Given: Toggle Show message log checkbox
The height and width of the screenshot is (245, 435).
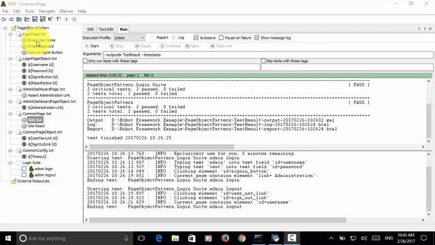Looking at the screenshot, I should tap(257, 38).
